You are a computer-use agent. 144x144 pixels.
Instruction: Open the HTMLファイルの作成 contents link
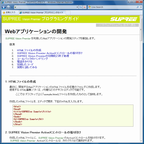(x=29, y=50)
